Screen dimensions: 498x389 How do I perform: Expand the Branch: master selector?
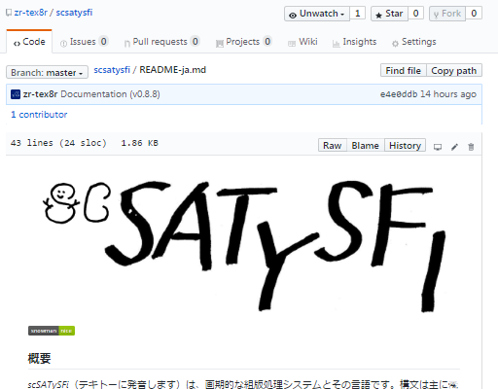pos(47,72)
